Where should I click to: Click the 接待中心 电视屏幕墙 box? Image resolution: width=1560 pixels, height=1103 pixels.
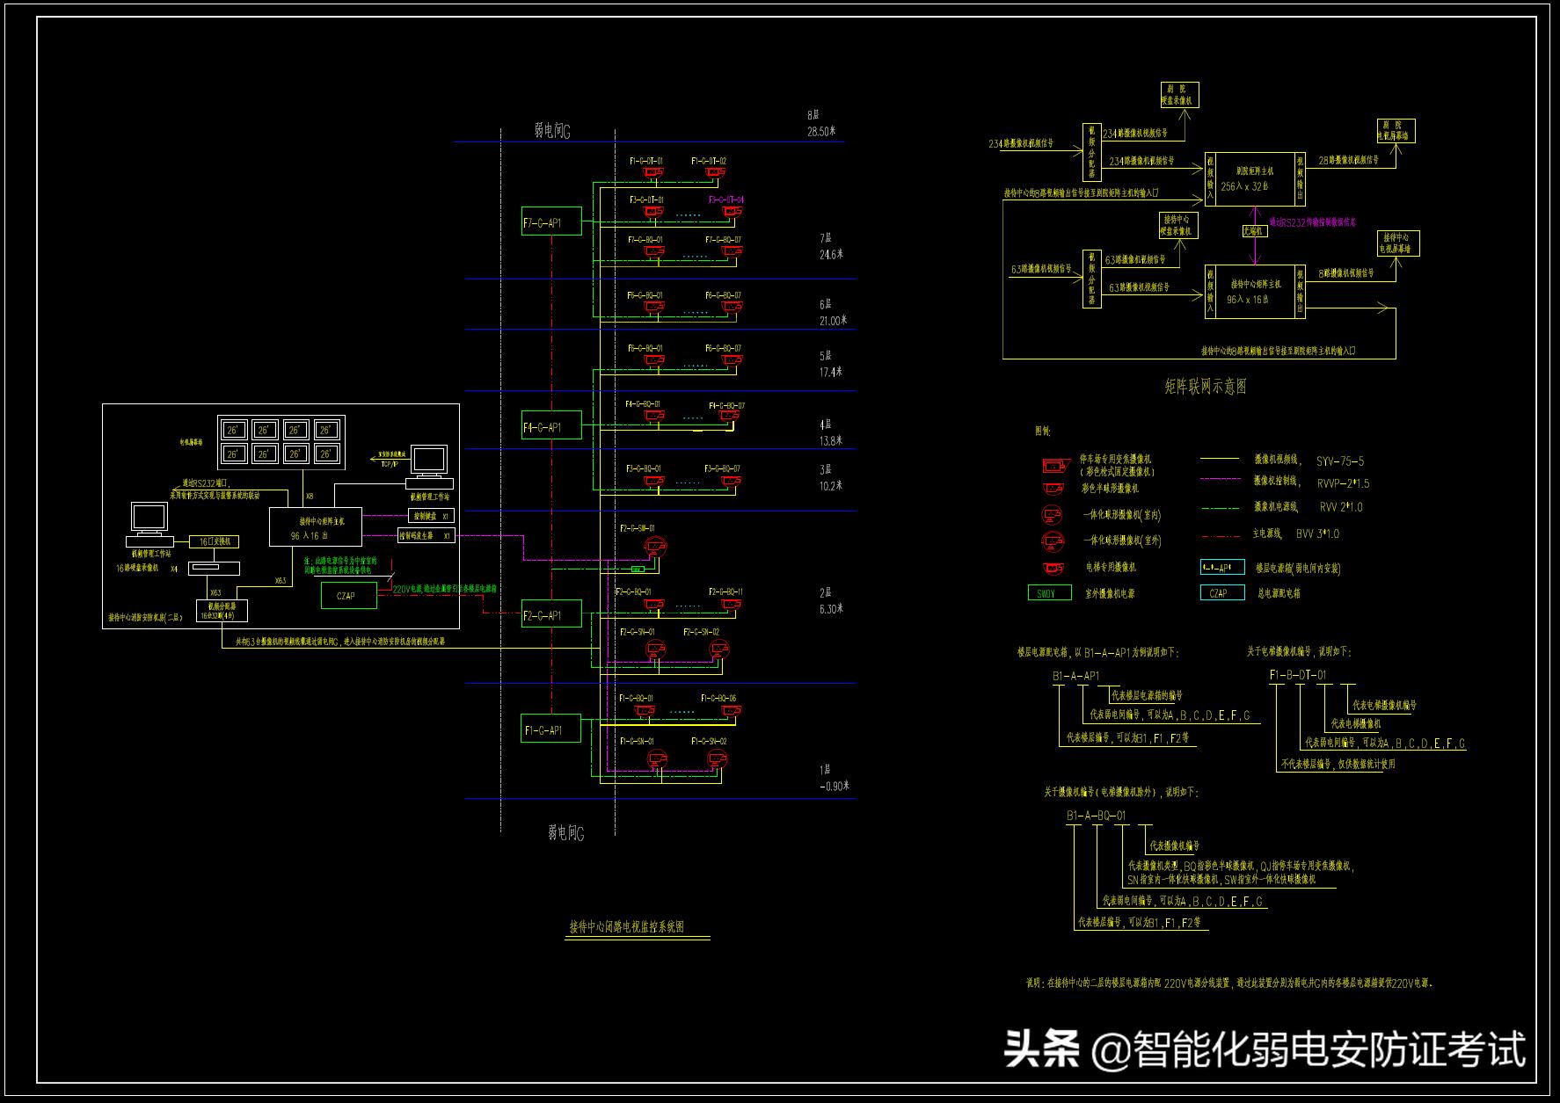click(x=1397, y=243)
